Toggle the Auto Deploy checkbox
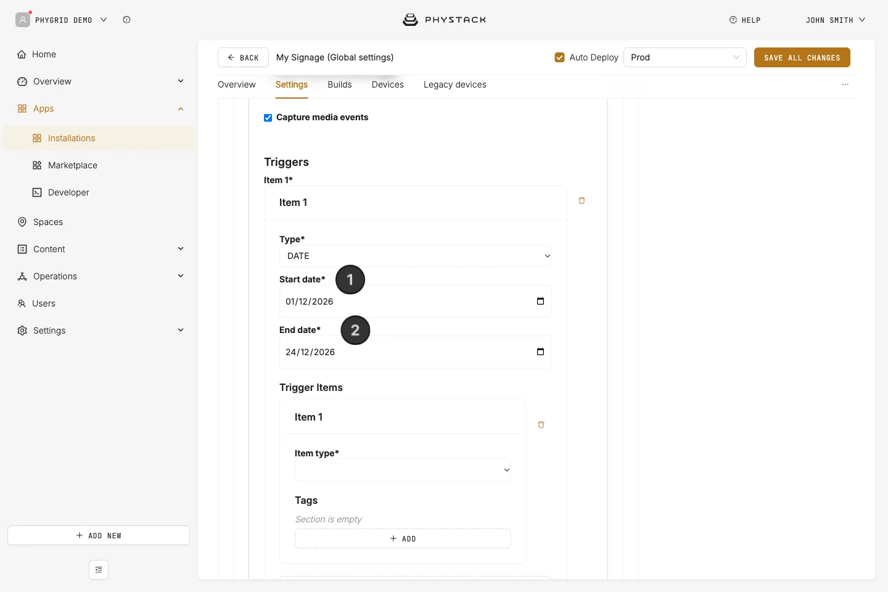 click(560, 57)
